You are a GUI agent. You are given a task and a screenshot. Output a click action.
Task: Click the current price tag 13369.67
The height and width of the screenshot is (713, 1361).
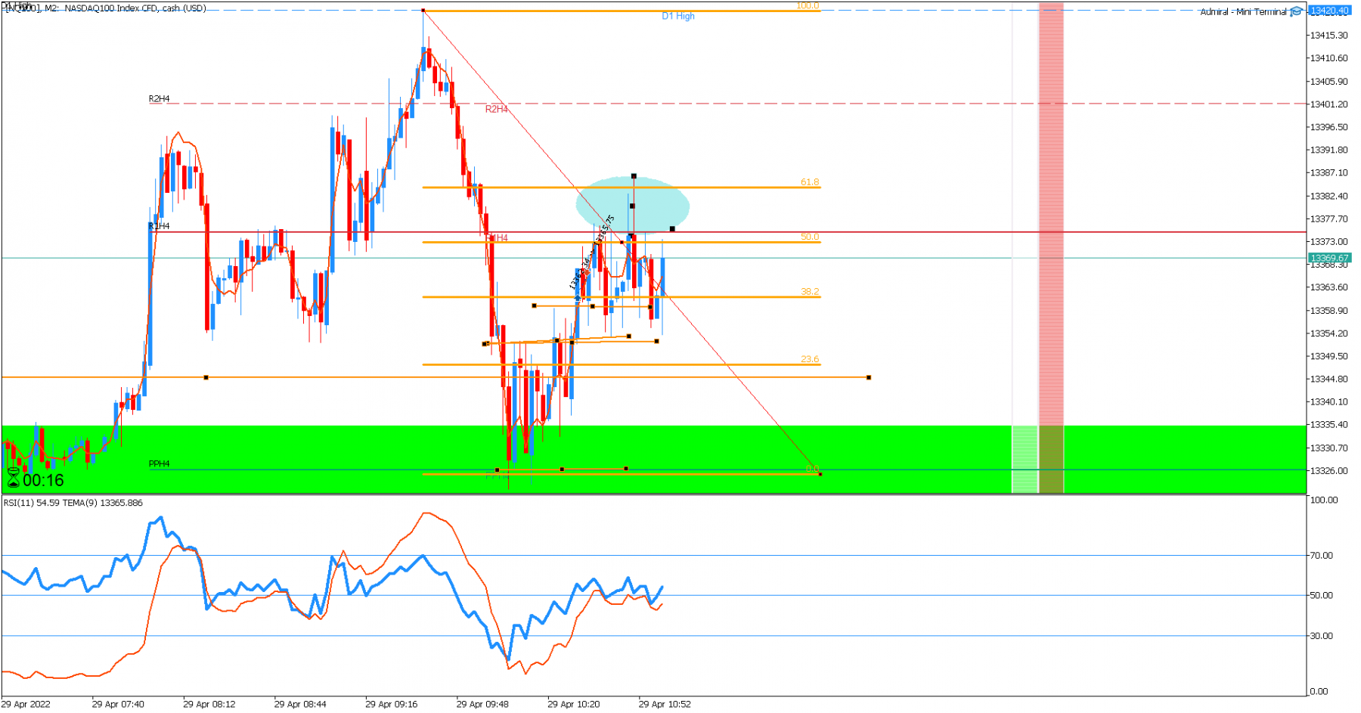(1330, 259)
